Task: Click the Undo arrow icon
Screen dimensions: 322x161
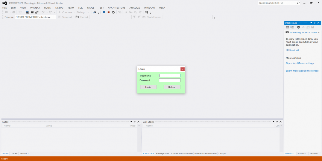Action: point(43,12)
